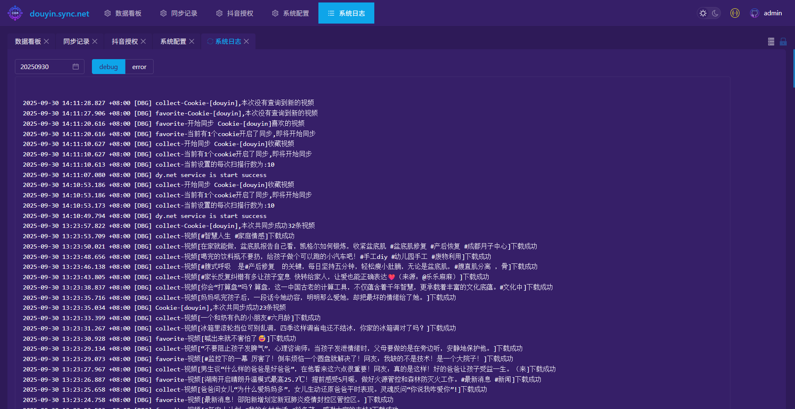Switch theme with the light/dark toggle
This screenshot has height=409, width=795.
pos(709,13)
